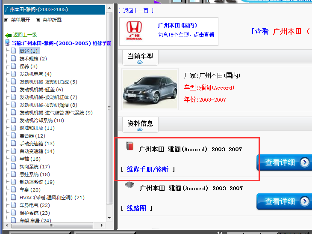Click the Accord car thumbnail

coord(150,89)
